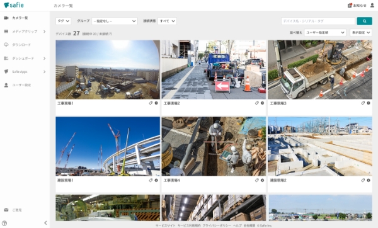Open the account profile icon
The image size is (378, 228).
pyautogui.click(x=372, y=5)
